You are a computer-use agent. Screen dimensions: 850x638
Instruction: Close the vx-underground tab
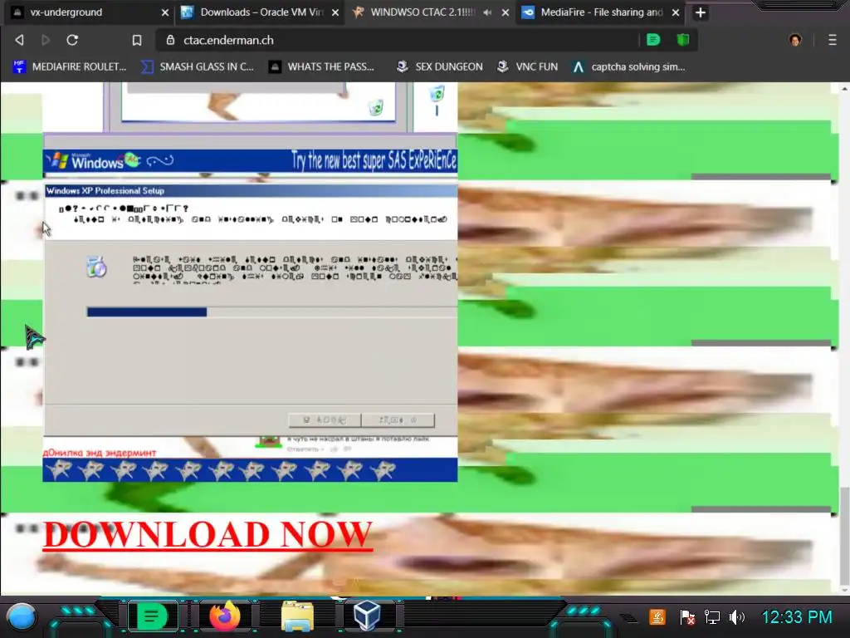click(x=165, y=12)
